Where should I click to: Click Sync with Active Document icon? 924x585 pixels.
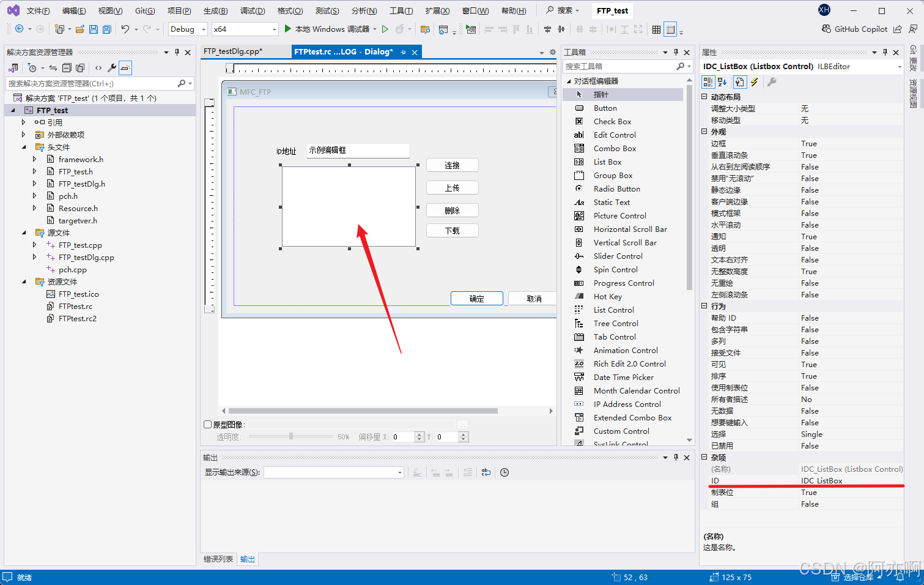(x=53, y=68)
